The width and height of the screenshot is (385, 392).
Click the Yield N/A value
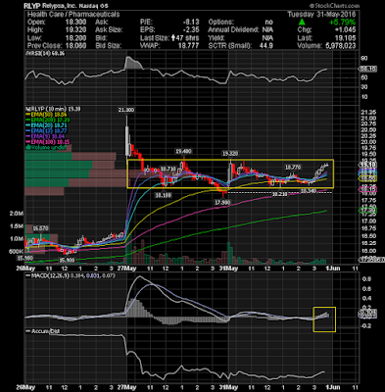click(x=267, y=38)
